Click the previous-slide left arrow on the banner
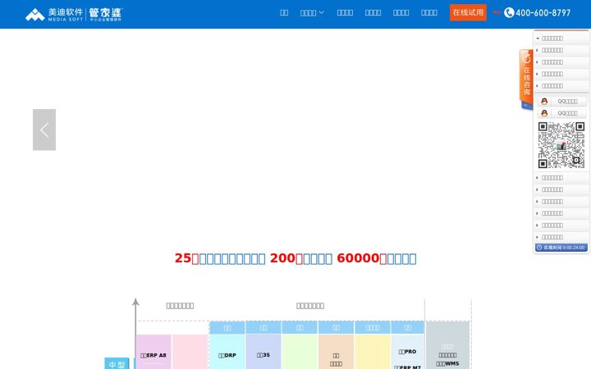This screenshot has height=369, width=591. (x=44, y=130)
